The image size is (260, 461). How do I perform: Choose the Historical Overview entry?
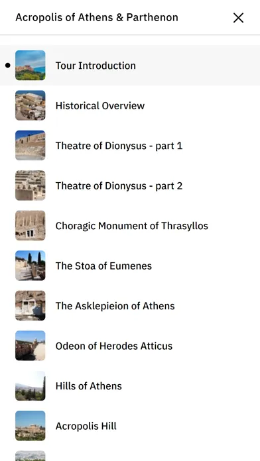coord(99,105)
